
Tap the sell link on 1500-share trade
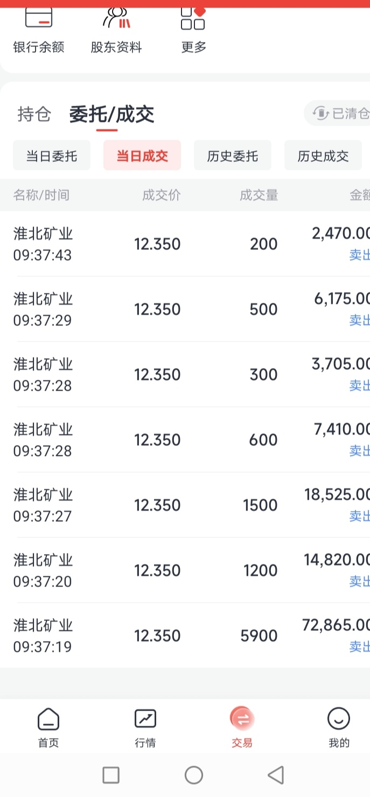(x=359, y=516)
